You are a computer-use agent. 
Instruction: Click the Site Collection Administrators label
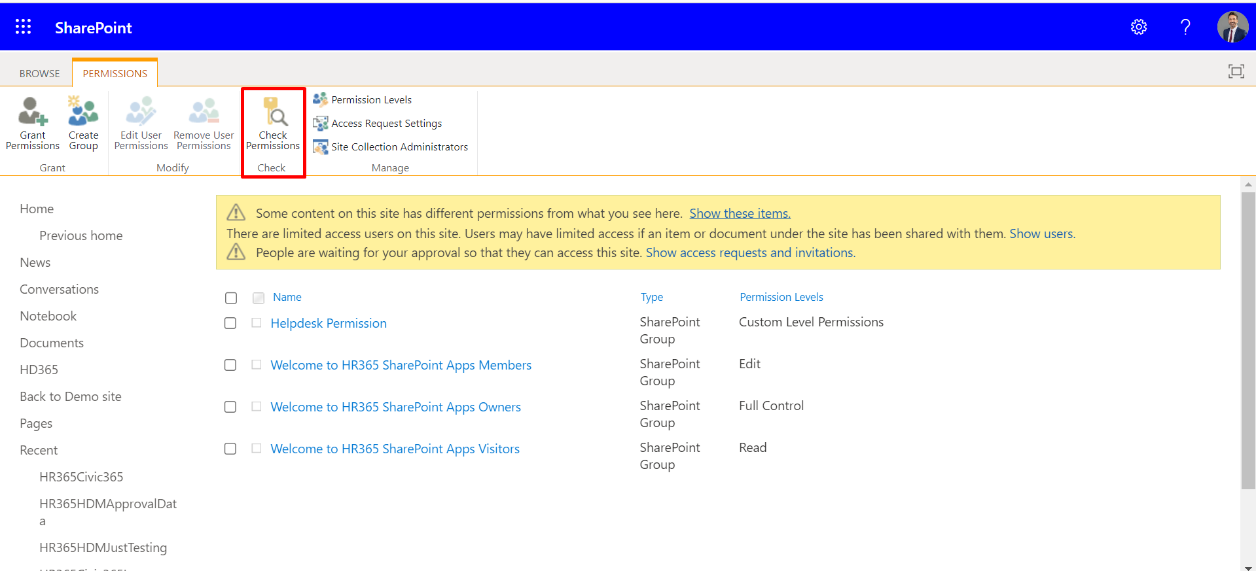[400, 147]
